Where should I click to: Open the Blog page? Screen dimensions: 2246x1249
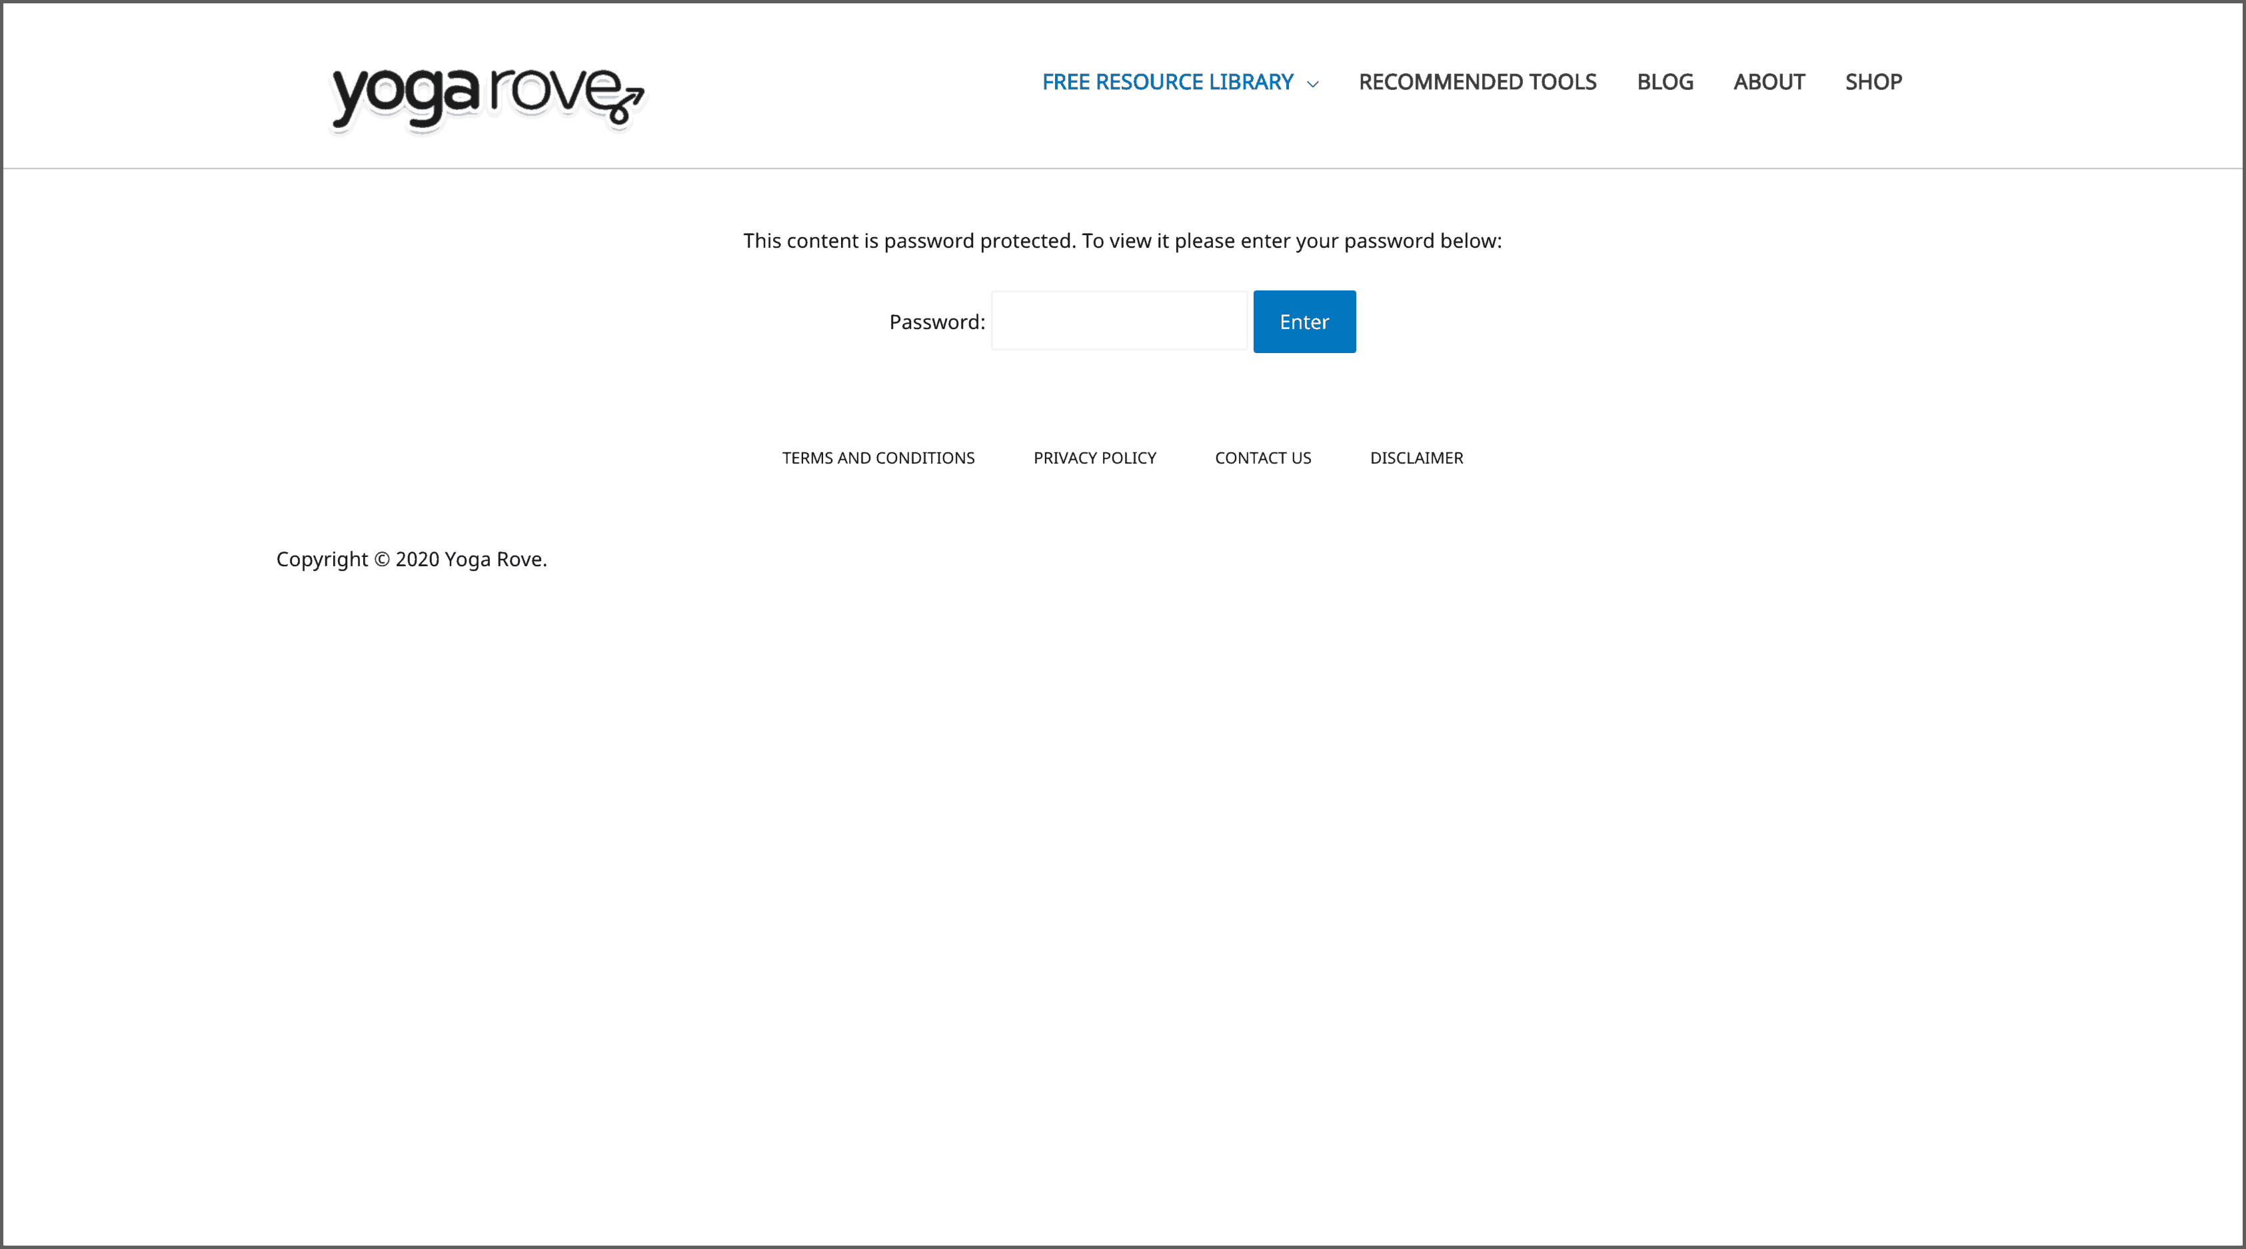[x=1664, y=82]
